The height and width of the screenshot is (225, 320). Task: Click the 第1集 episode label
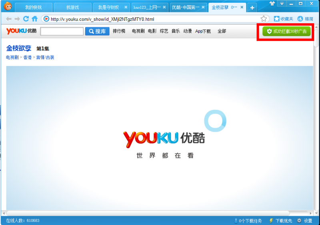point(43,48)
